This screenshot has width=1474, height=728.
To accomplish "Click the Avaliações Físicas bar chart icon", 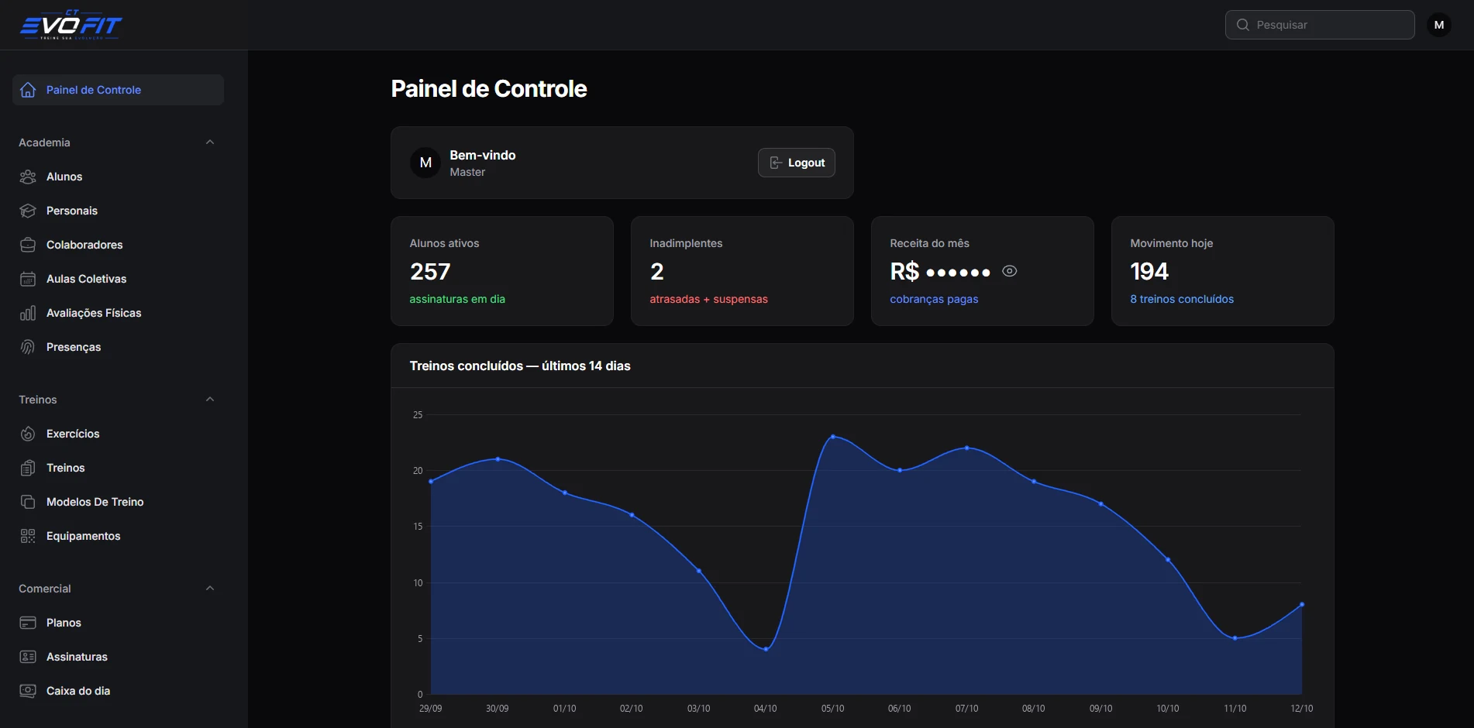I will coord(28,313).
